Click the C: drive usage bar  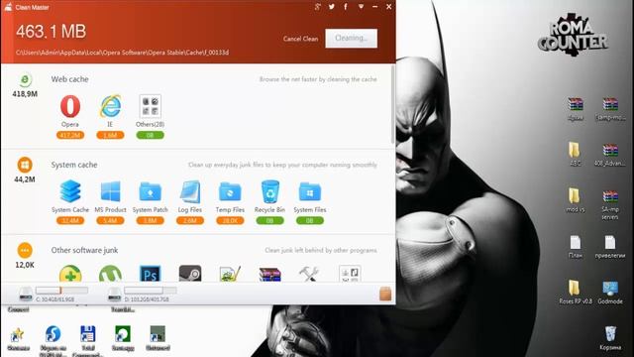[x=61, y=291]
